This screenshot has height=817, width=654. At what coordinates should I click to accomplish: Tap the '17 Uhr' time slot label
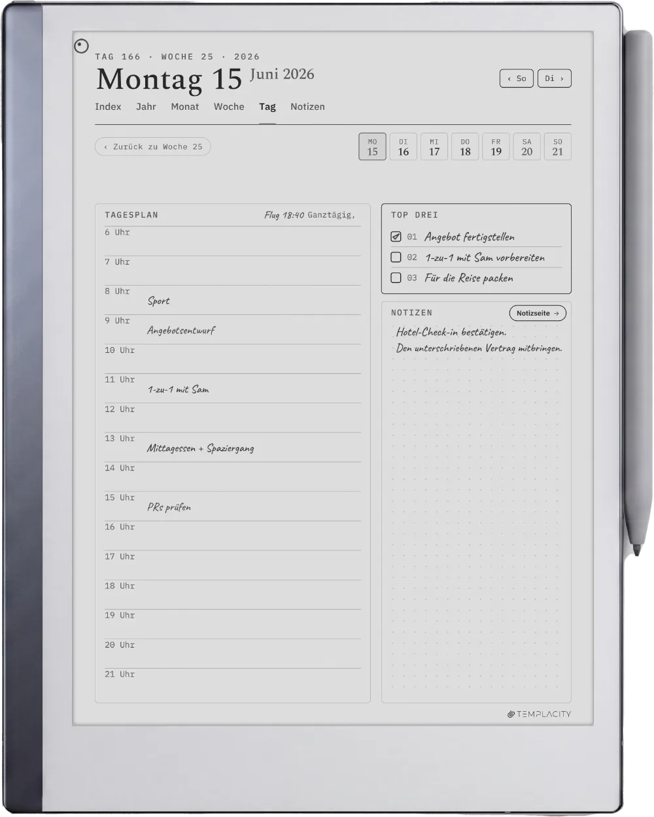120,557
